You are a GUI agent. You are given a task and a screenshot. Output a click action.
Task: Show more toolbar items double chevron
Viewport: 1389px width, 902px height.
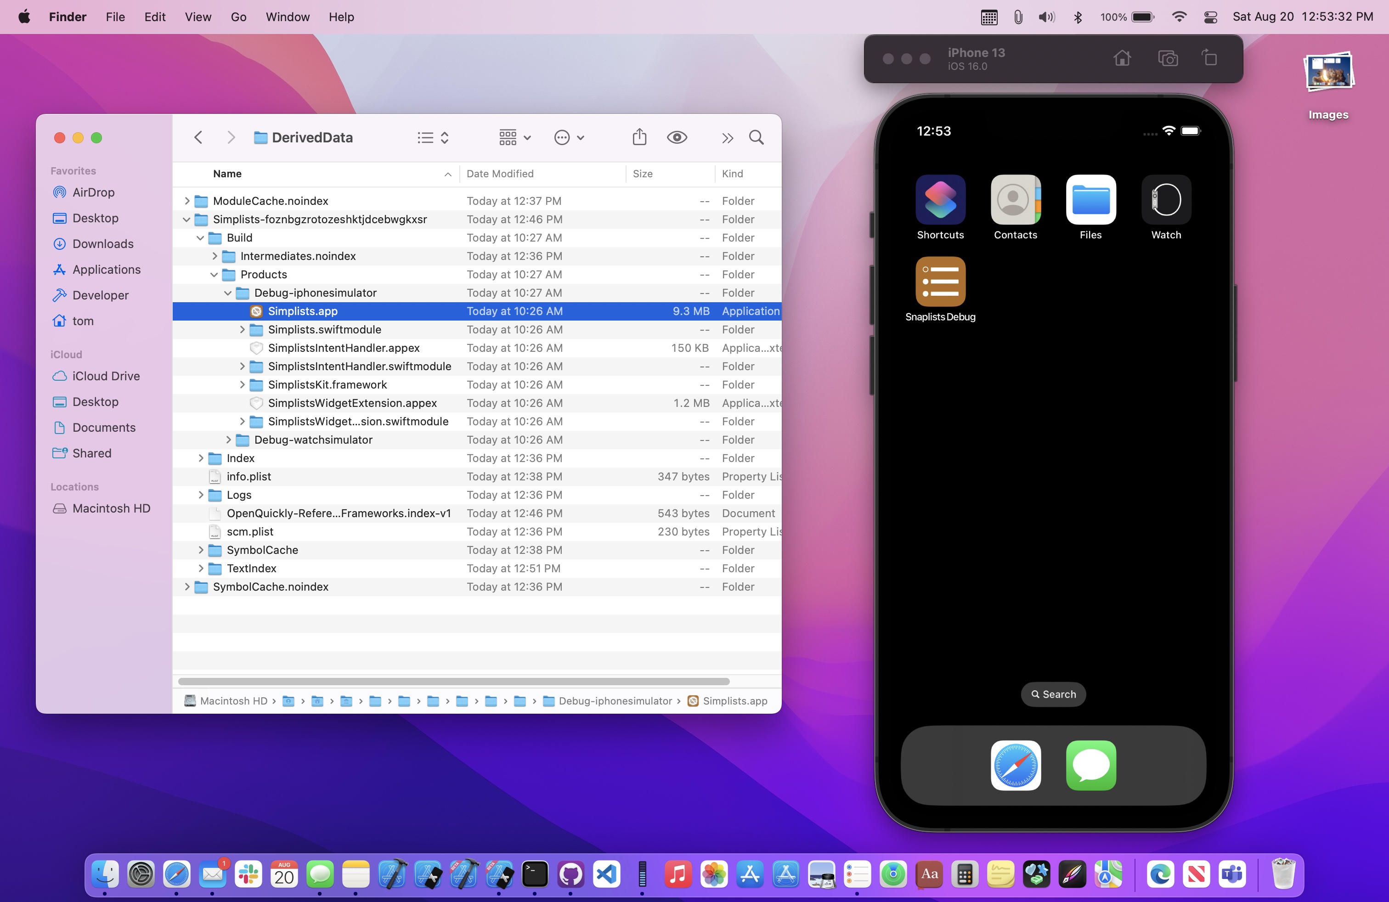tap(727, 138)
